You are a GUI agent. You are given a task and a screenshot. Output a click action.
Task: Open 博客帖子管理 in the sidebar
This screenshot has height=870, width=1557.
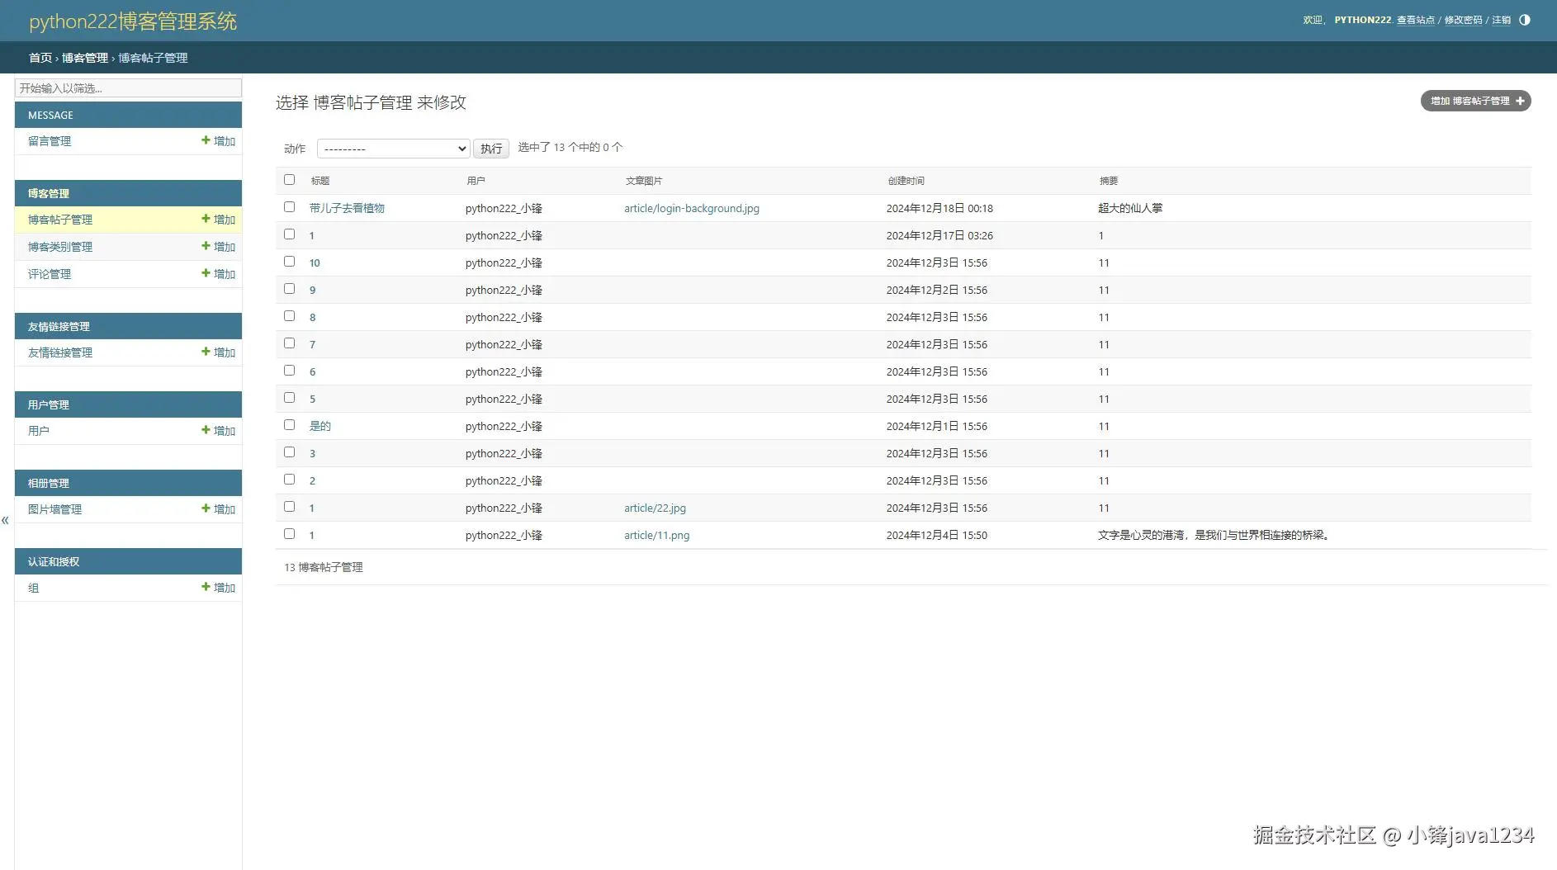click(60, 220)
